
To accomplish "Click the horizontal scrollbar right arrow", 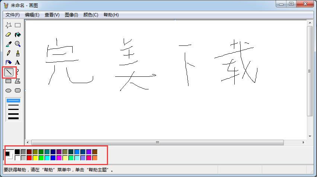I will 303,142.
